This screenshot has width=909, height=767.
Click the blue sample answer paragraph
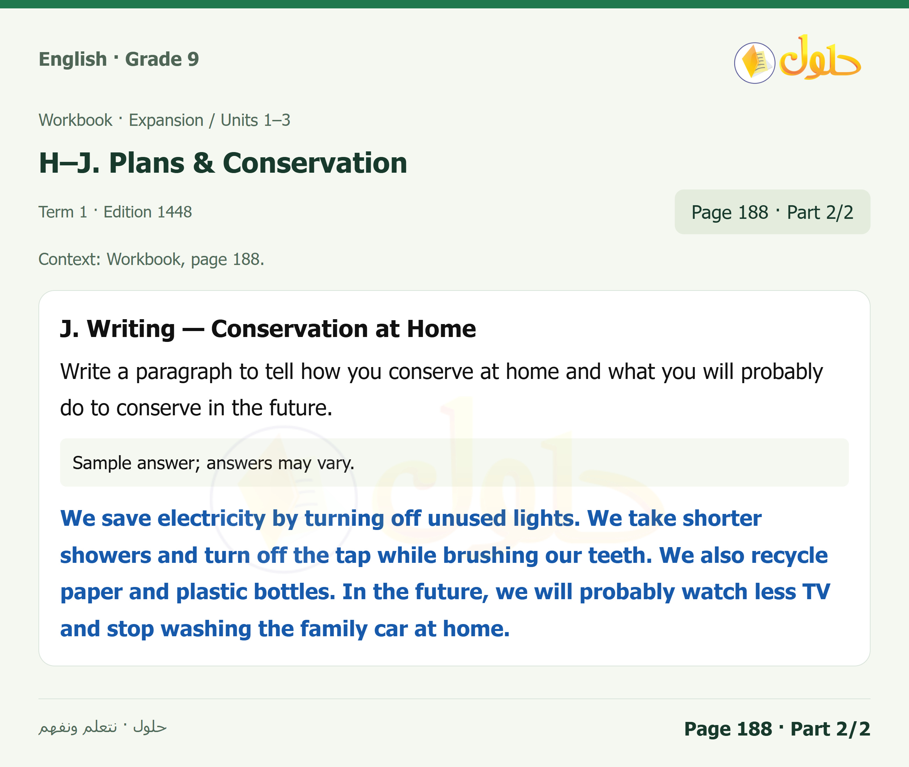click(445, 574)
